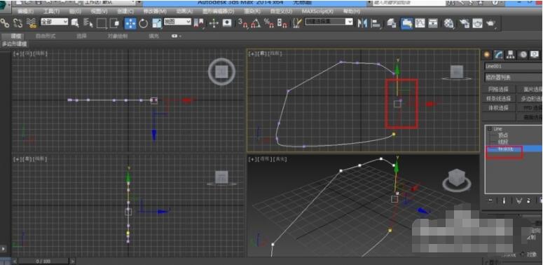Select 顶点 sub-object in the modifier stack

(503, 135)
